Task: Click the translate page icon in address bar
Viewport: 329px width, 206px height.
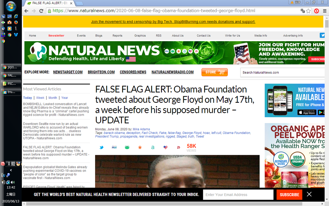Action: [x=303, y=11]
